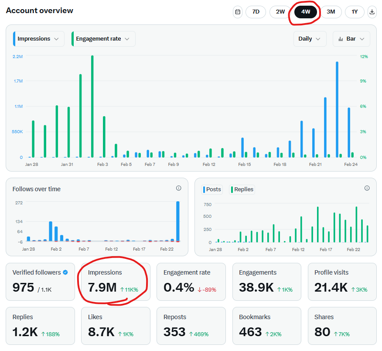Select the 2W time range tab
Viewport: 382px width, 351px height.
coord(280,12)
